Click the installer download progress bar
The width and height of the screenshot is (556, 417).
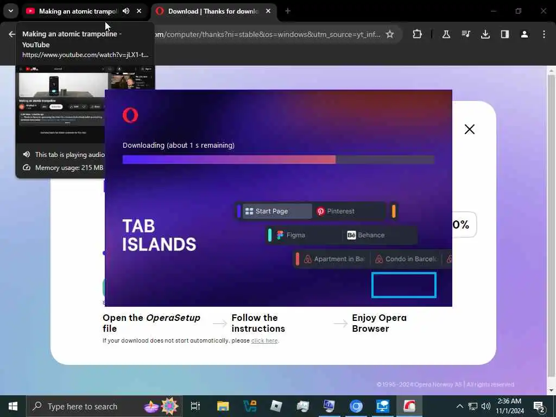[279, 160]
